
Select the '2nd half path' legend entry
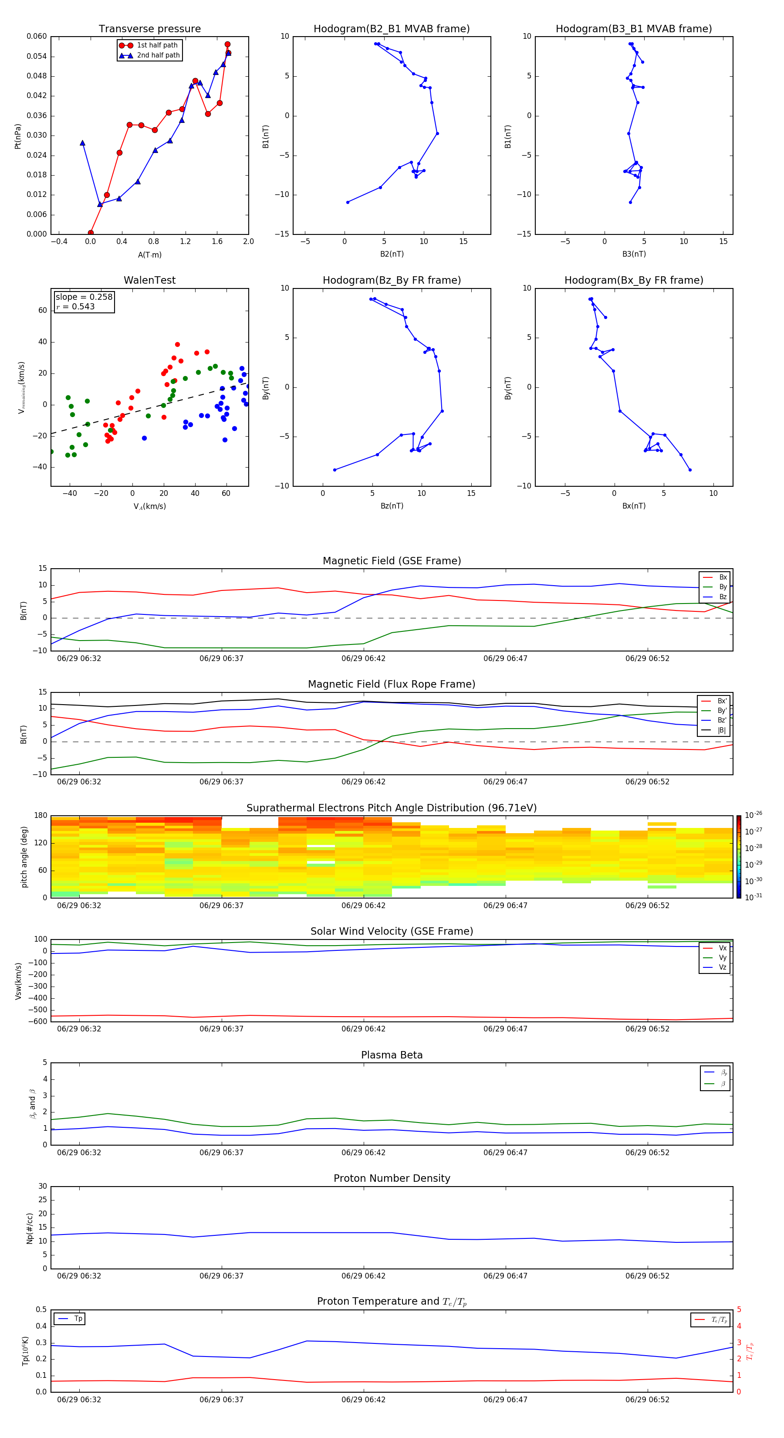149,55
